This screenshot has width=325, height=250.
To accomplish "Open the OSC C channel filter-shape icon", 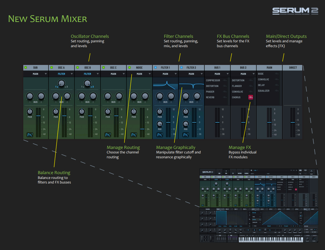I will tap(108, 135).
